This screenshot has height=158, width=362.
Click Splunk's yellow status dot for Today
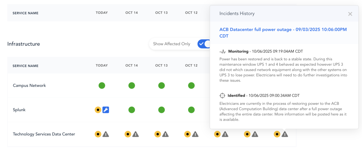click(x=98, y=110)
